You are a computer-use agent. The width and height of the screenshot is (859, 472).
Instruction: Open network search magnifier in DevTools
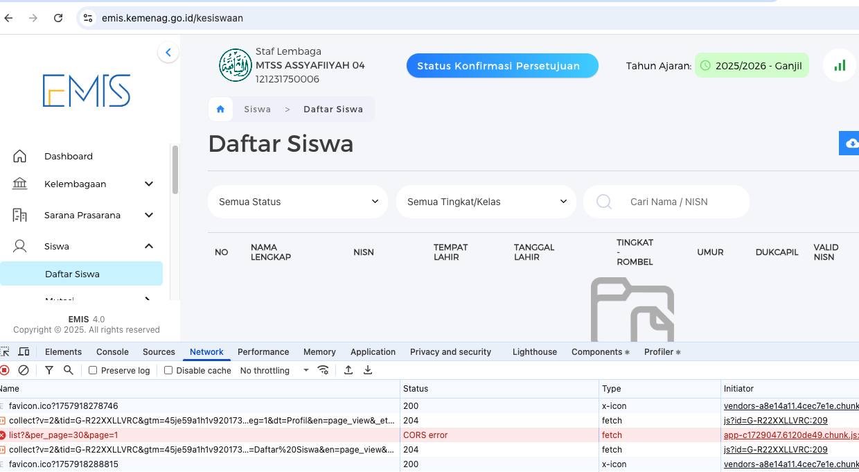point(69,370)
